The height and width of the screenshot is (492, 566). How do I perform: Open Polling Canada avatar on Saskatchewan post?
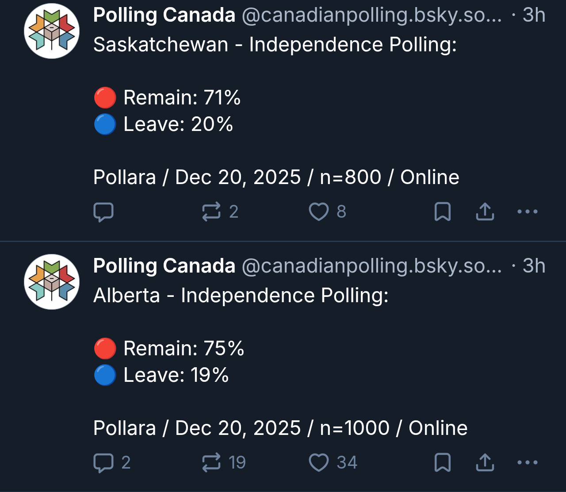(52, 31)
